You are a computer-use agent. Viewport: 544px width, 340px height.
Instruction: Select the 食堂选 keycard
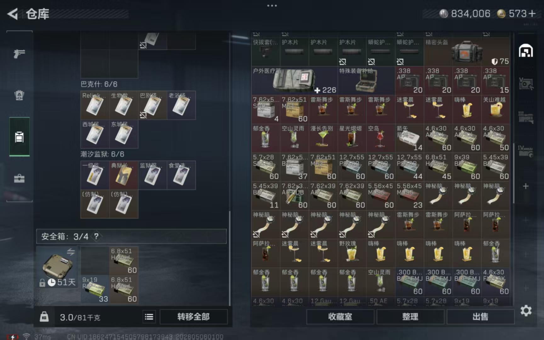coord(181,175)
